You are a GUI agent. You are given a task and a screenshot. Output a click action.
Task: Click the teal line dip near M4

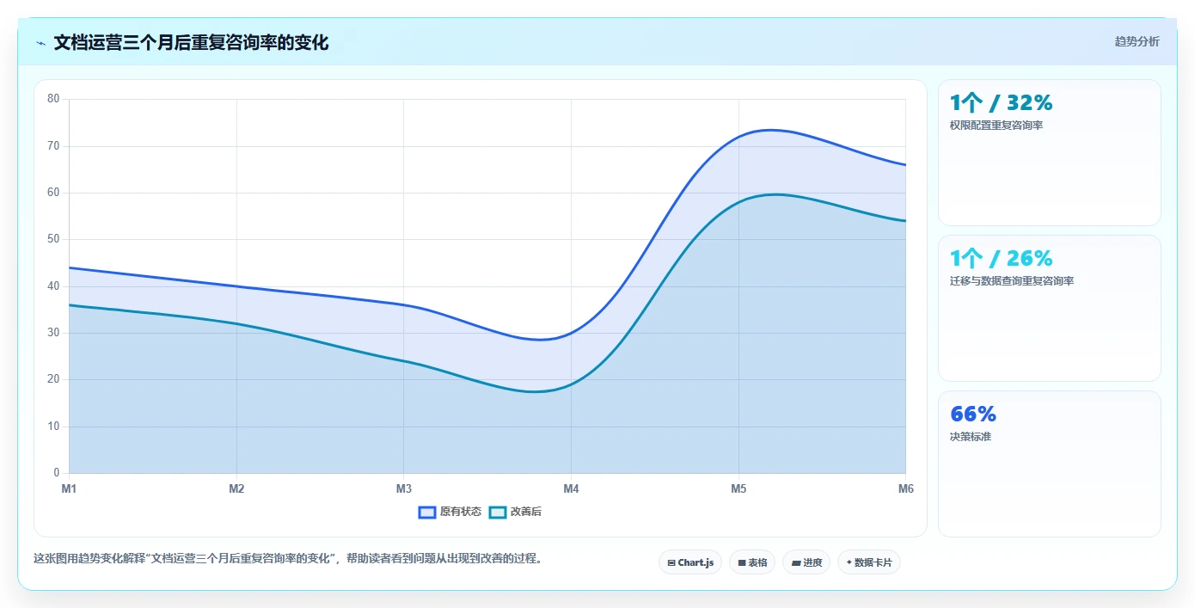(x=535, y=391)
